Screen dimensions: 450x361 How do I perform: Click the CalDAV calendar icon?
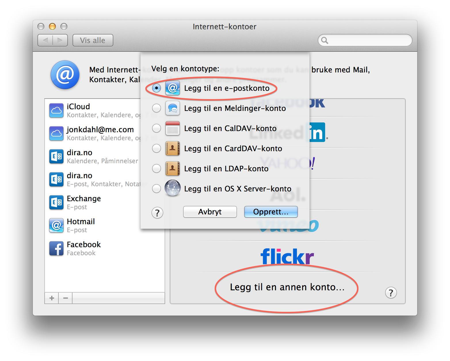coord(173,128)
